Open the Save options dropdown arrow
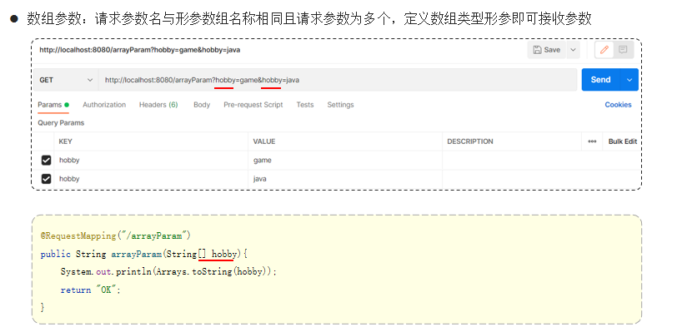This screenshot has width=687, height=327. [x=573, y=50]
